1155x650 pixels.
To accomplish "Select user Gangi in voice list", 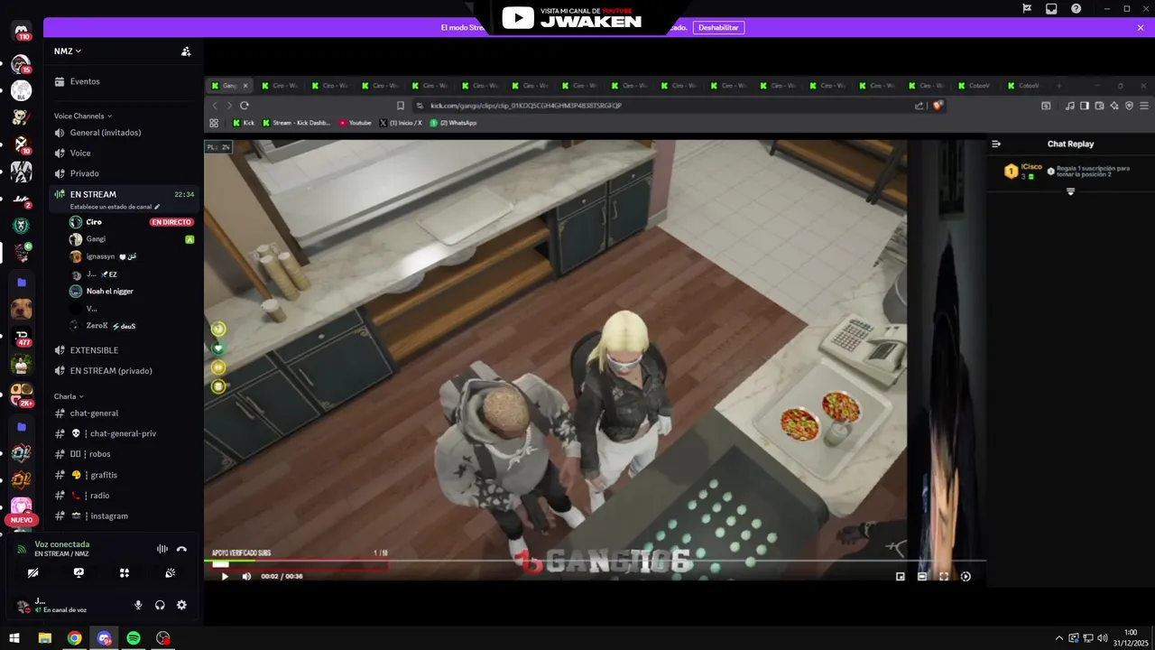I will click(132, 239).
